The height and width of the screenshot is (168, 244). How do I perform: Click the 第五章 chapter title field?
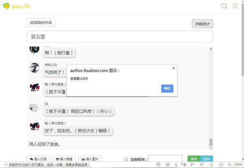point(120,37)
